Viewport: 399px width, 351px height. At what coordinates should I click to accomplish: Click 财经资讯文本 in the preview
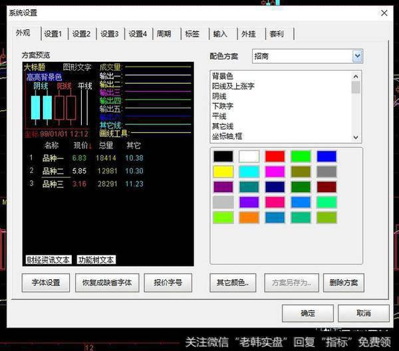tap(49, 260)
